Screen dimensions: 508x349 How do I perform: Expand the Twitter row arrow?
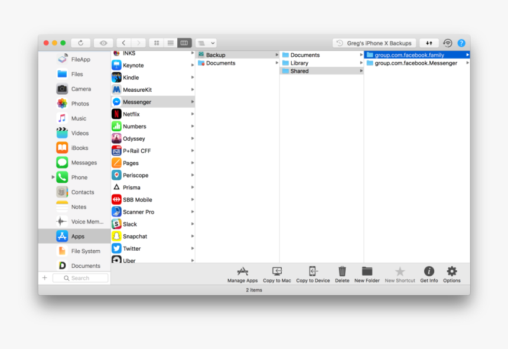(x=193, y=248)
